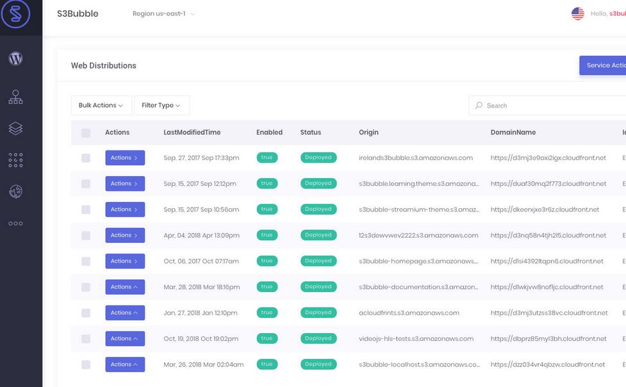626x387 pixels.
Task: Open the dot grid sidebar icon
Action: pos(15,160)
